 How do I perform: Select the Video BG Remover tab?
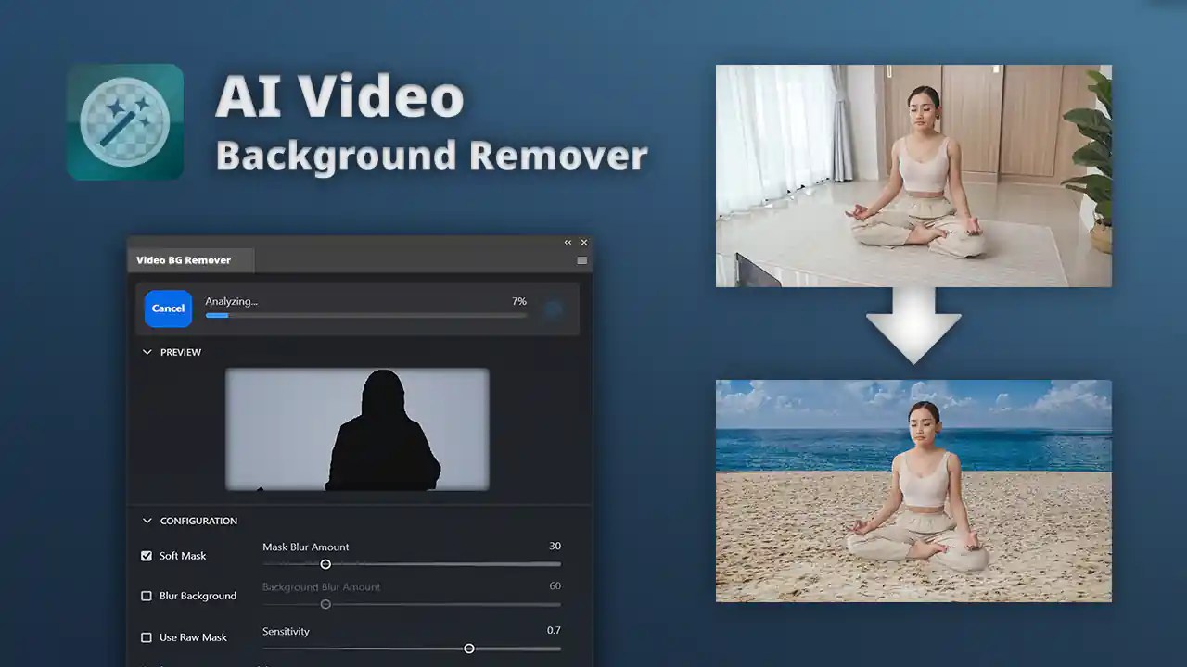184,260
